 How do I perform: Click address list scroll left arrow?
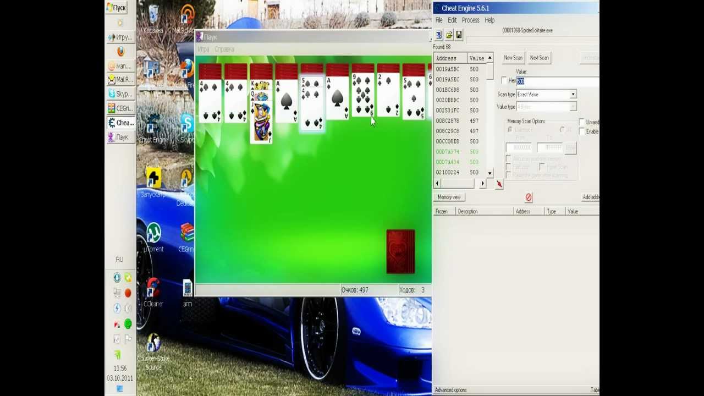437,184
